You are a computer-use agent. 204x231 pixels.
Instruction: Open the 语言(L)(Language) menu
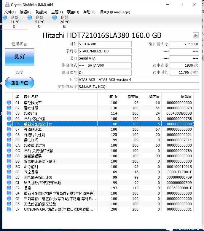115,12
